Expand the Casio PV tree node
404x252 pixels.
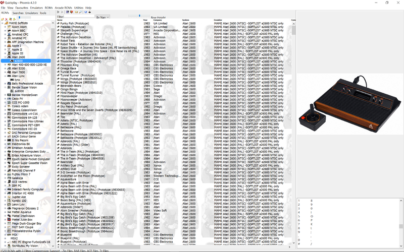coord(5,99)
